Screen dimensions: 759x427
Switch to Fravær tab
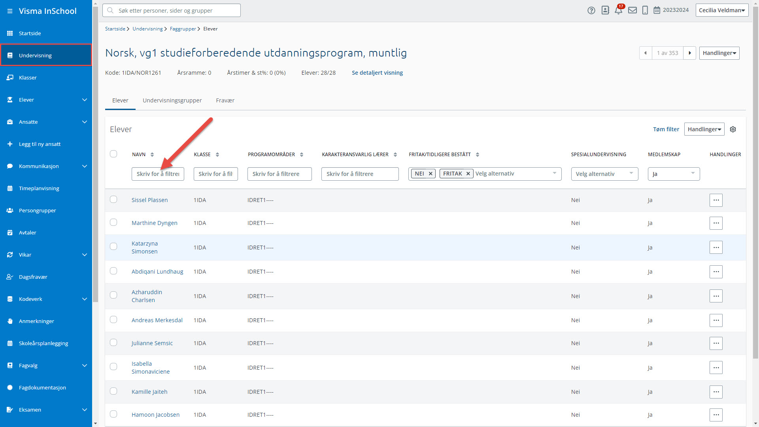click(225, 100)
